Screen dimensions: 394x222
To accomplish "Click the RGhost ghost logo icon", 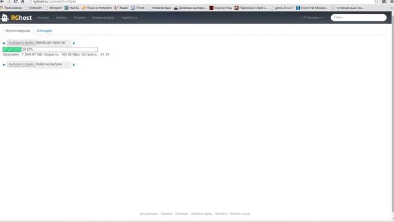I will click(x=4, y=18).
